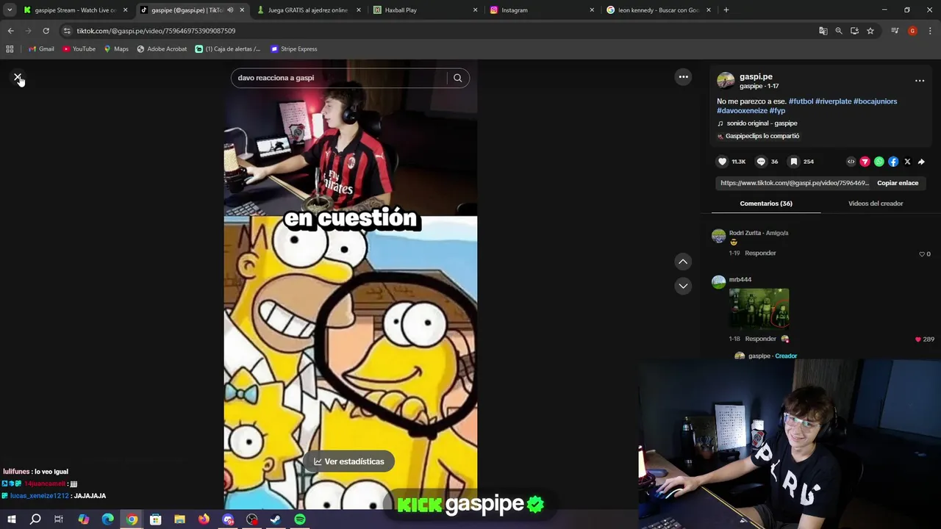
Task: Switch to the gaspipe Stream Kick browser tab
Action: [76, 10]
